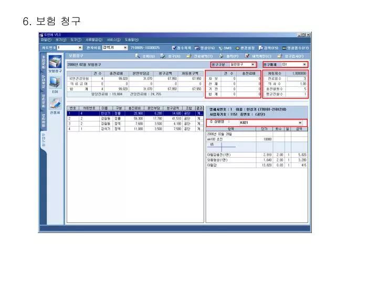Click the 청구(R) claim toolbar icon
The height and width of the screenshot is (284, 378).
(163, 56)
